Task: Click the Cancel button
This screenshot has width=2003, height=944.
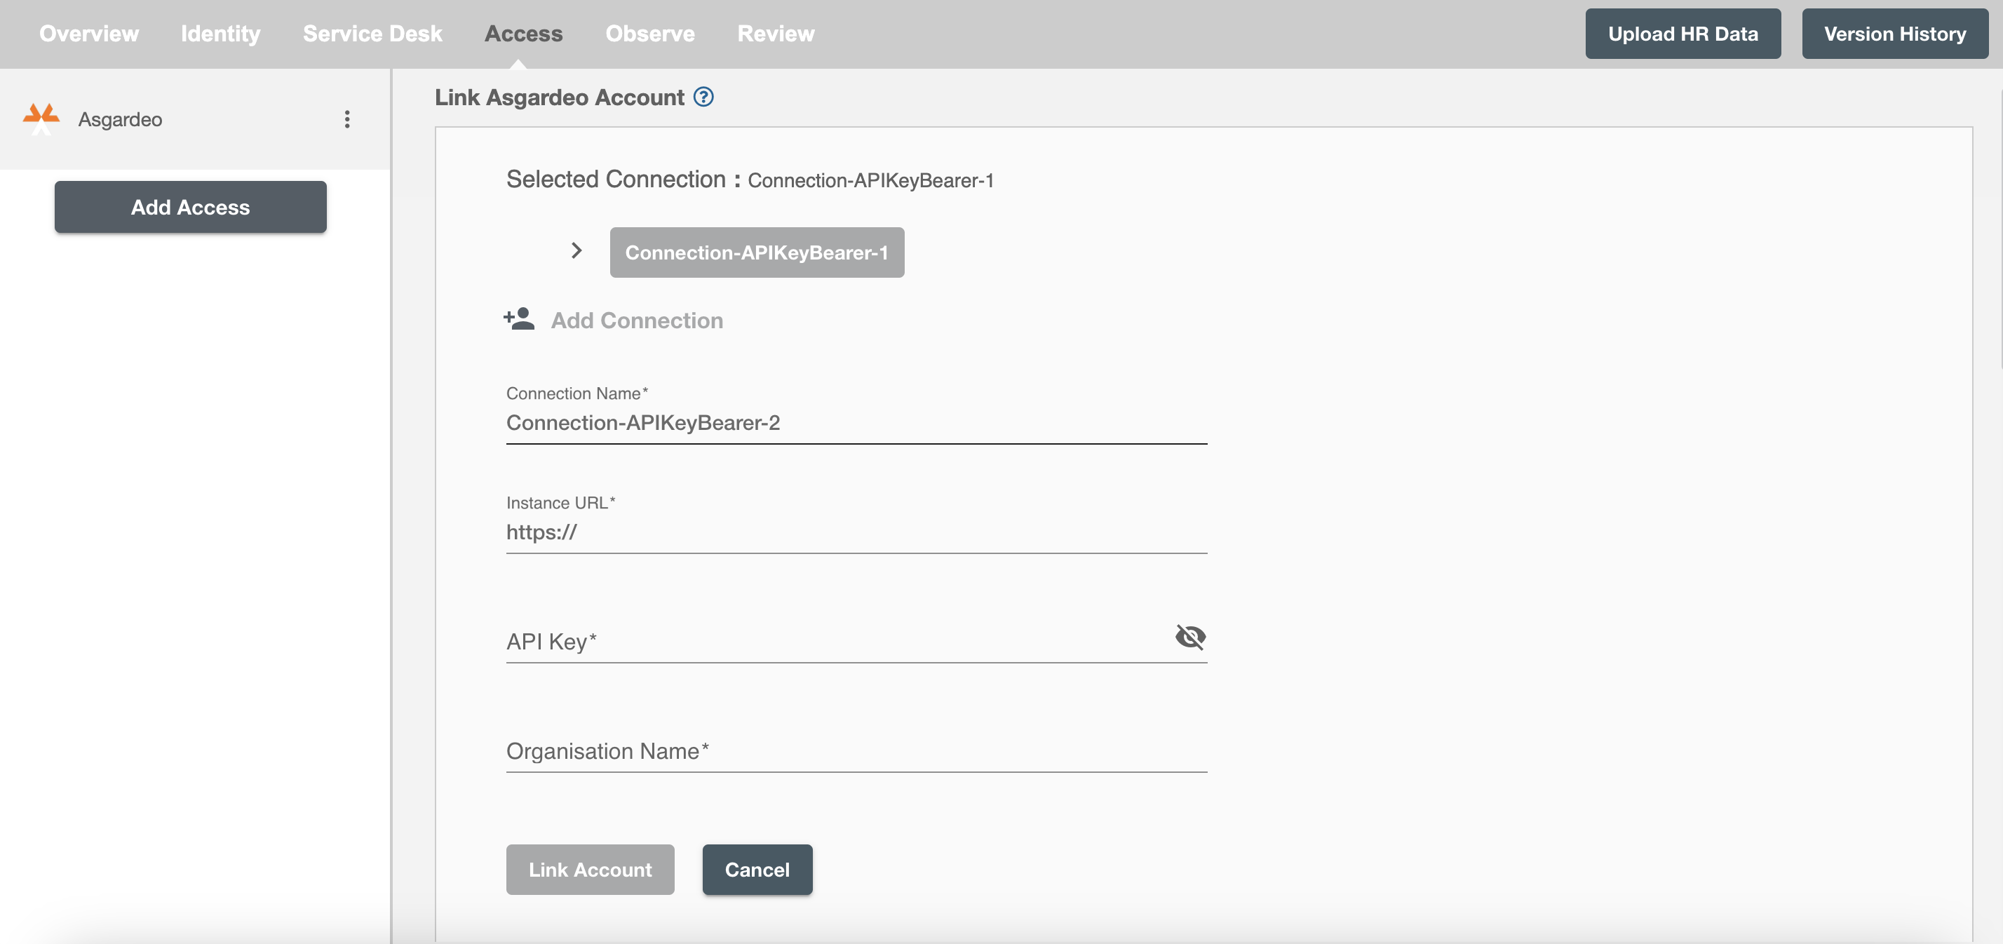Action: click(756, 869)
